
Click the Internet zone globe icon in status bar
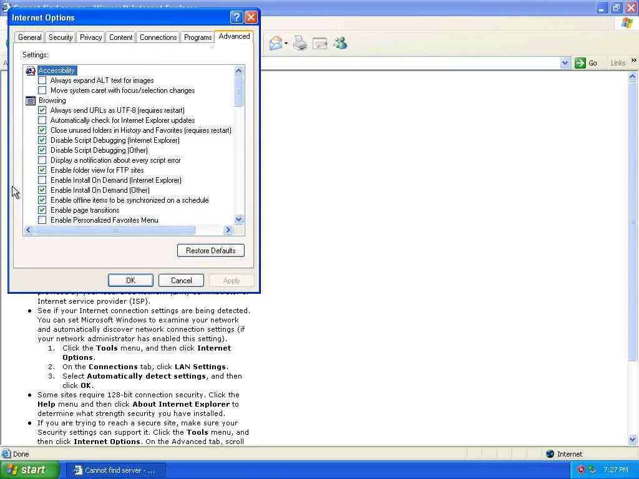[550, 454]
